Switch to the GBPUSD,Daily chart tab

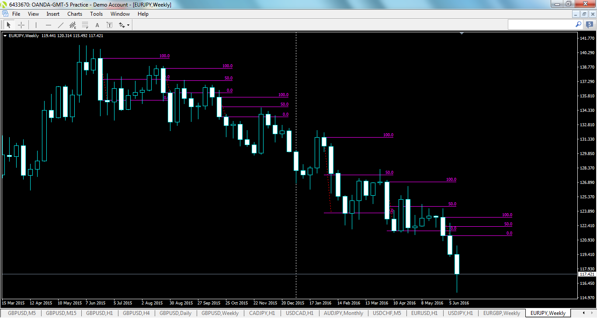tap(174, 313)
